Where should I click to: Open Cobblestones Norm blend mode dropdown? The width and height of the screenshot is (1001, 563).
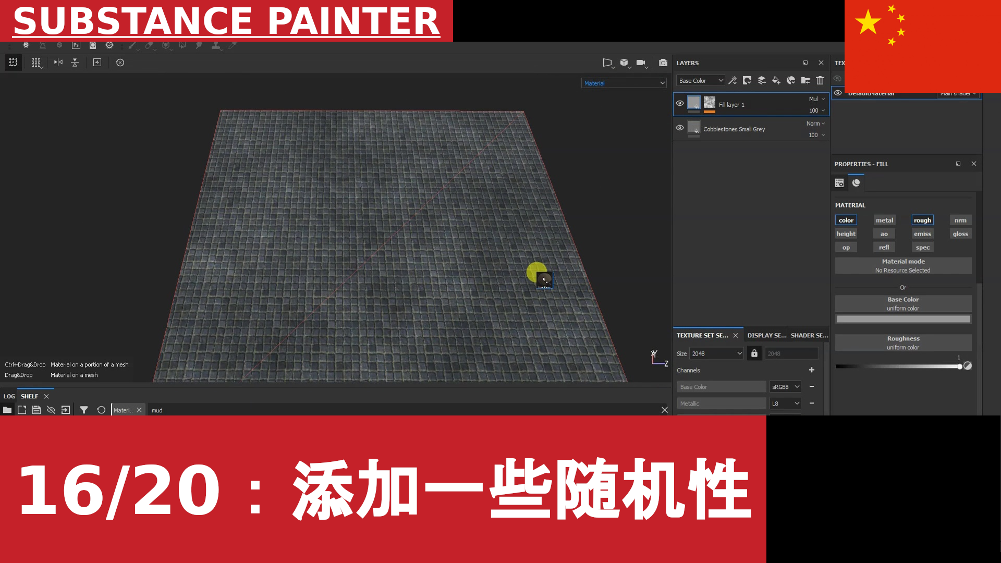click(816, 124)
